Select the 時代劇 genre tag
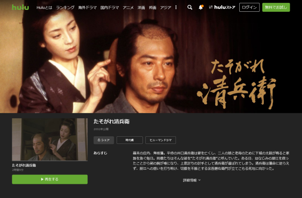Viewport: 302px width, 198px height. click(x=130, y=140)
